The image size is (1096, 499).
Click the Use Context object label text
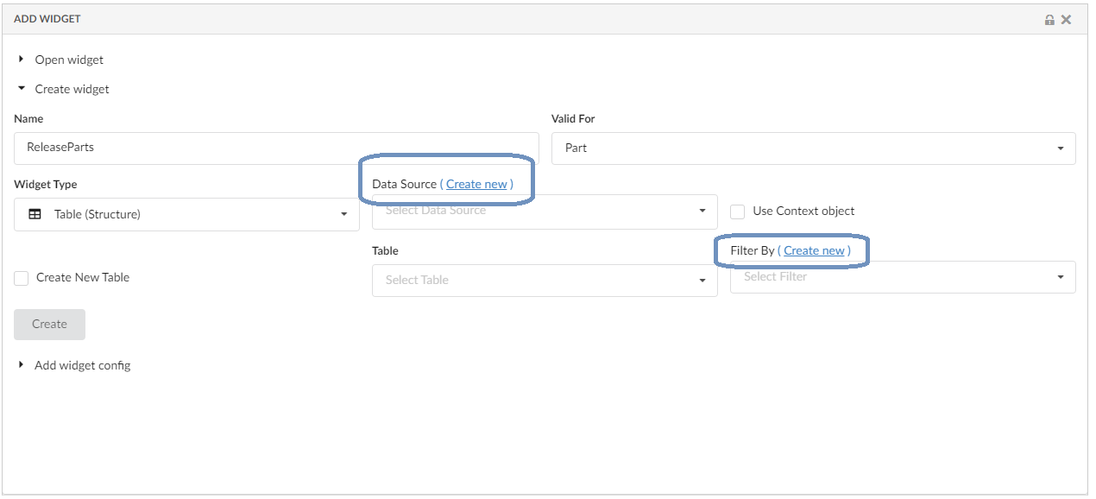[x=803, y=211]
